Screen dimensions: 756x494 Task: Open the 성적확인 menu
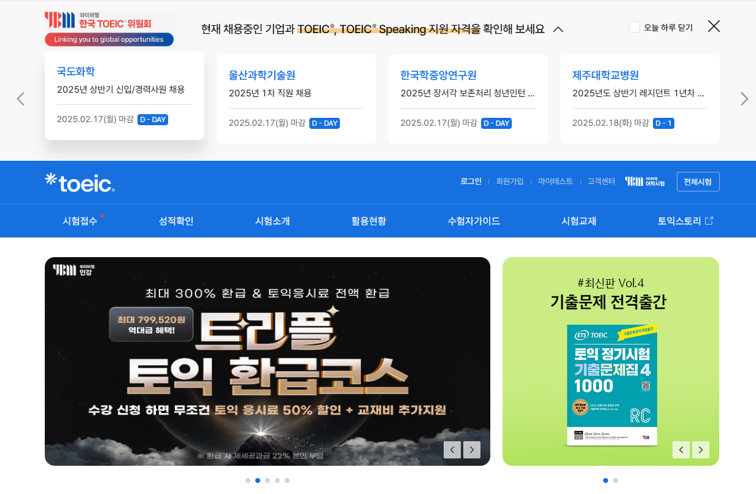[176, 221]
